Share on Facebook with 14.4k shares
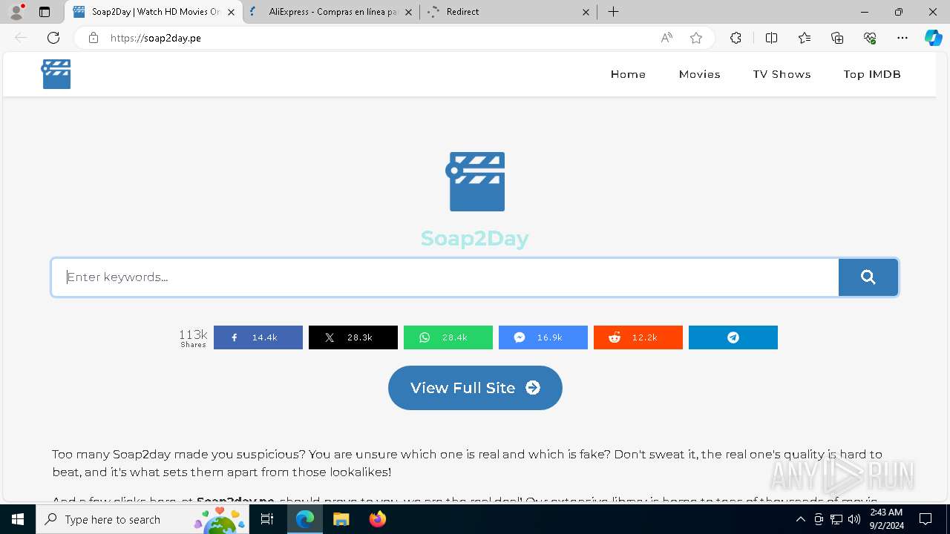950x534 pixels. coord(258,337)
